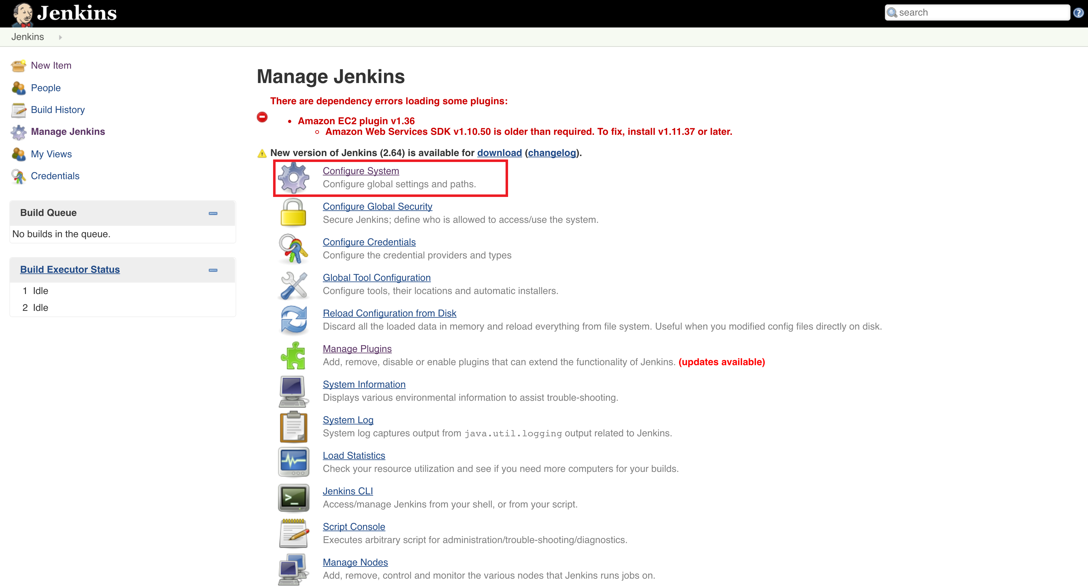Collapse the Build Queue panel
Screen dimensions: 1088x588
[x=213, y=213]
